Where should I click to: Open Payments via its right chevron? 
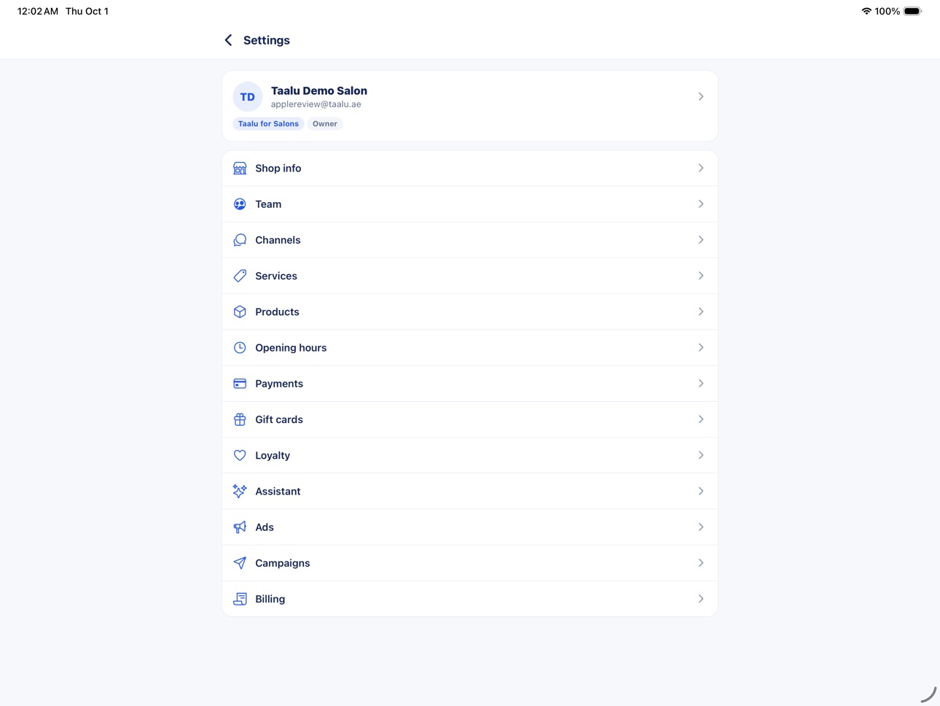(701, 384)
